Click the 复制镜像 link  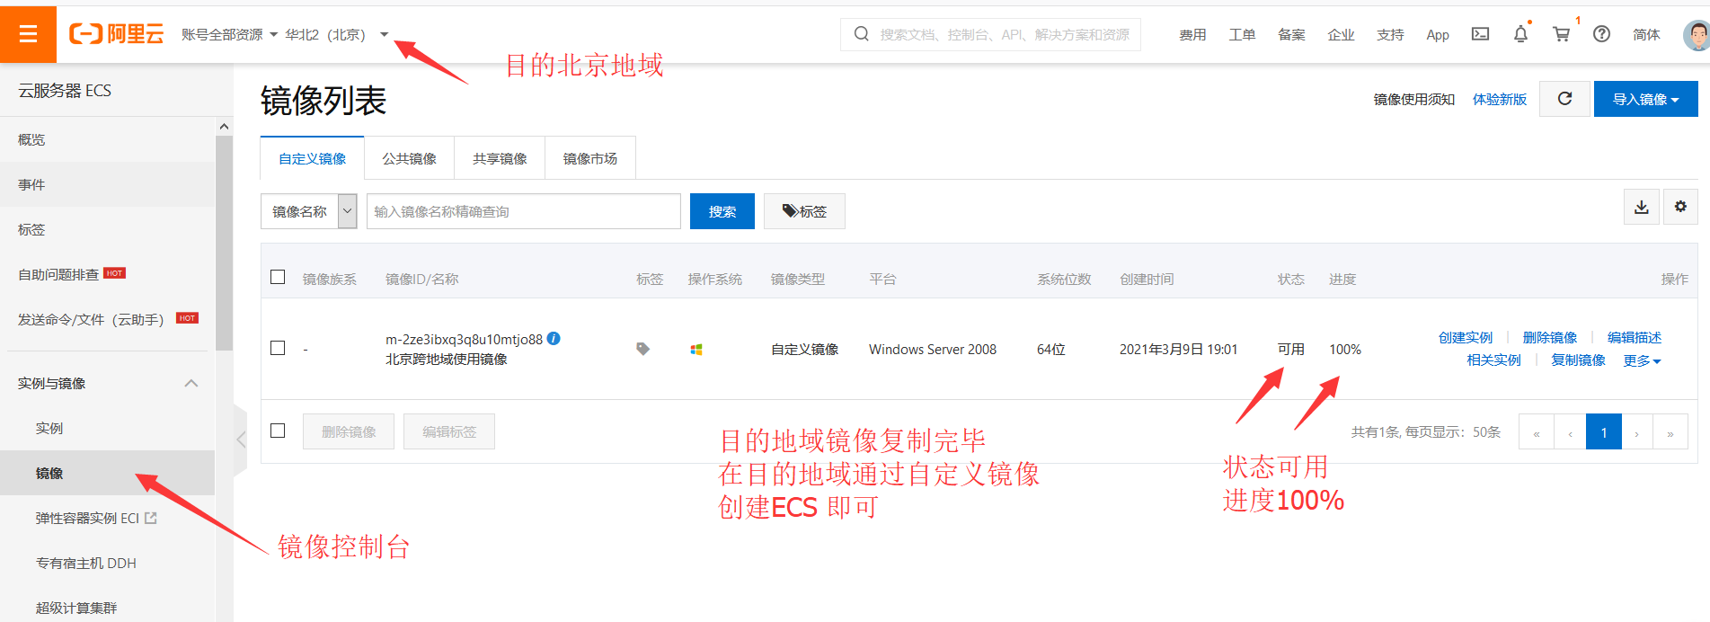click(x=1578, y=360)
